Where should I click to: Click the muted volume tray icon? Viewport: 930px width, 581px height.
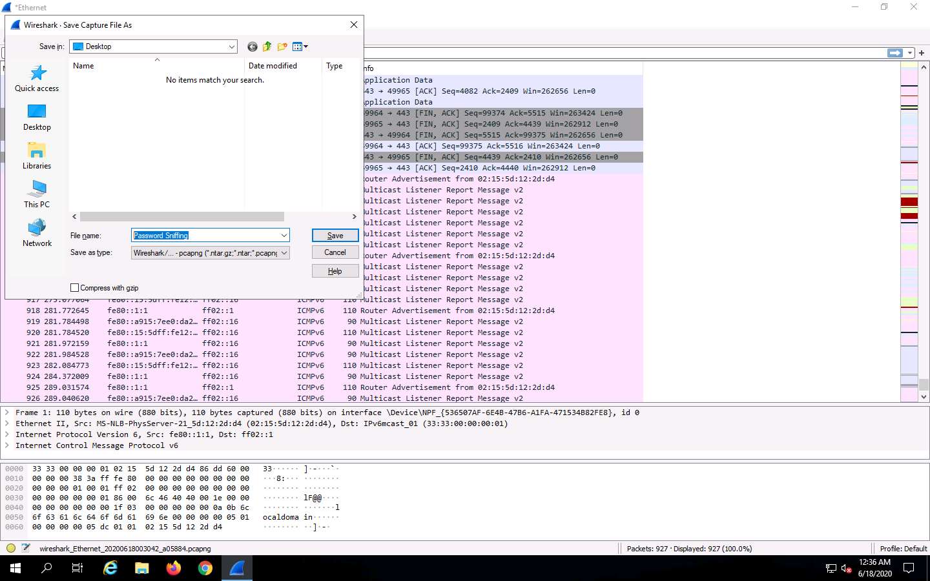tap(847, 569)
